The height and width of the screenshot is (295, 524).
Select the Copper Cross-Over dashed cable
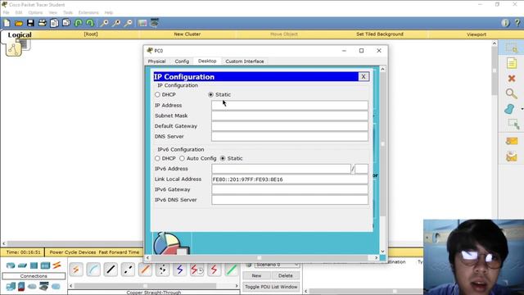tap(128, 270)
